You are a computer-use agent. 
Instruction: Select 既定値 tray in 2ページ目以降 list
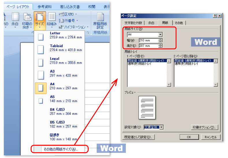(194, 61)
